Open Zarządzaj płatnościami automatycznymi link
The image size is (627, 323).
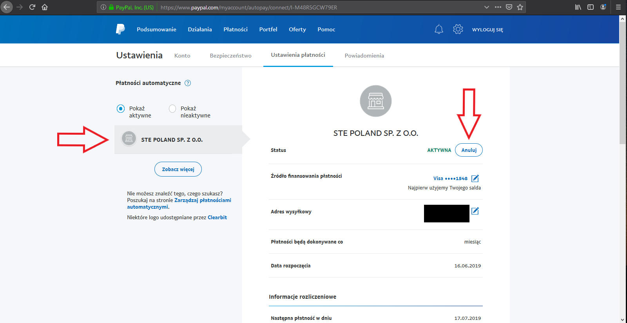pos(179,204)
